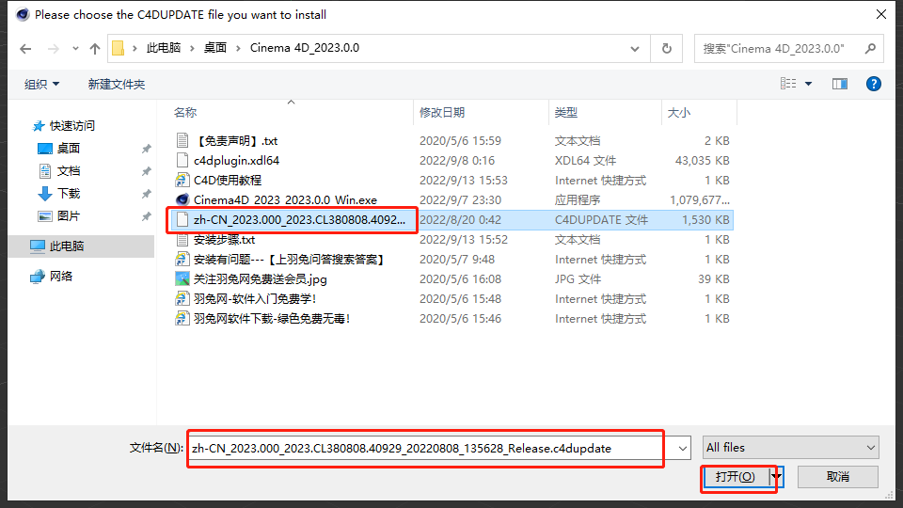Go back using the back arrow
Viewport: 903px width, 508px height.
[x=25, y=49]
